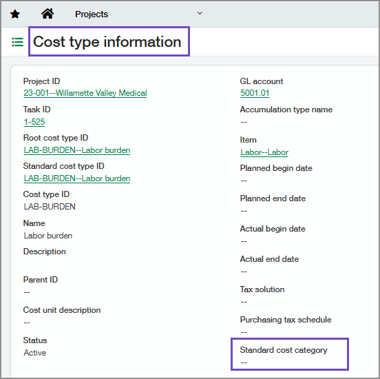Click the Planned begin date label
Screen dimensions: 380x379
point(276,168)
